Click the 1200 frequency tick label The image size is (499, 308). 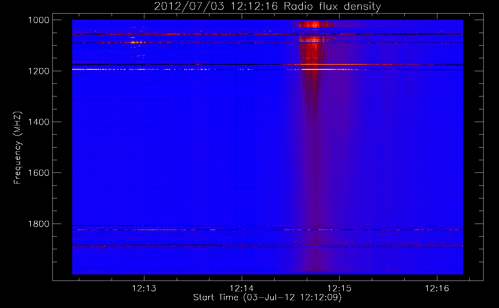click(x=39, y=71)
